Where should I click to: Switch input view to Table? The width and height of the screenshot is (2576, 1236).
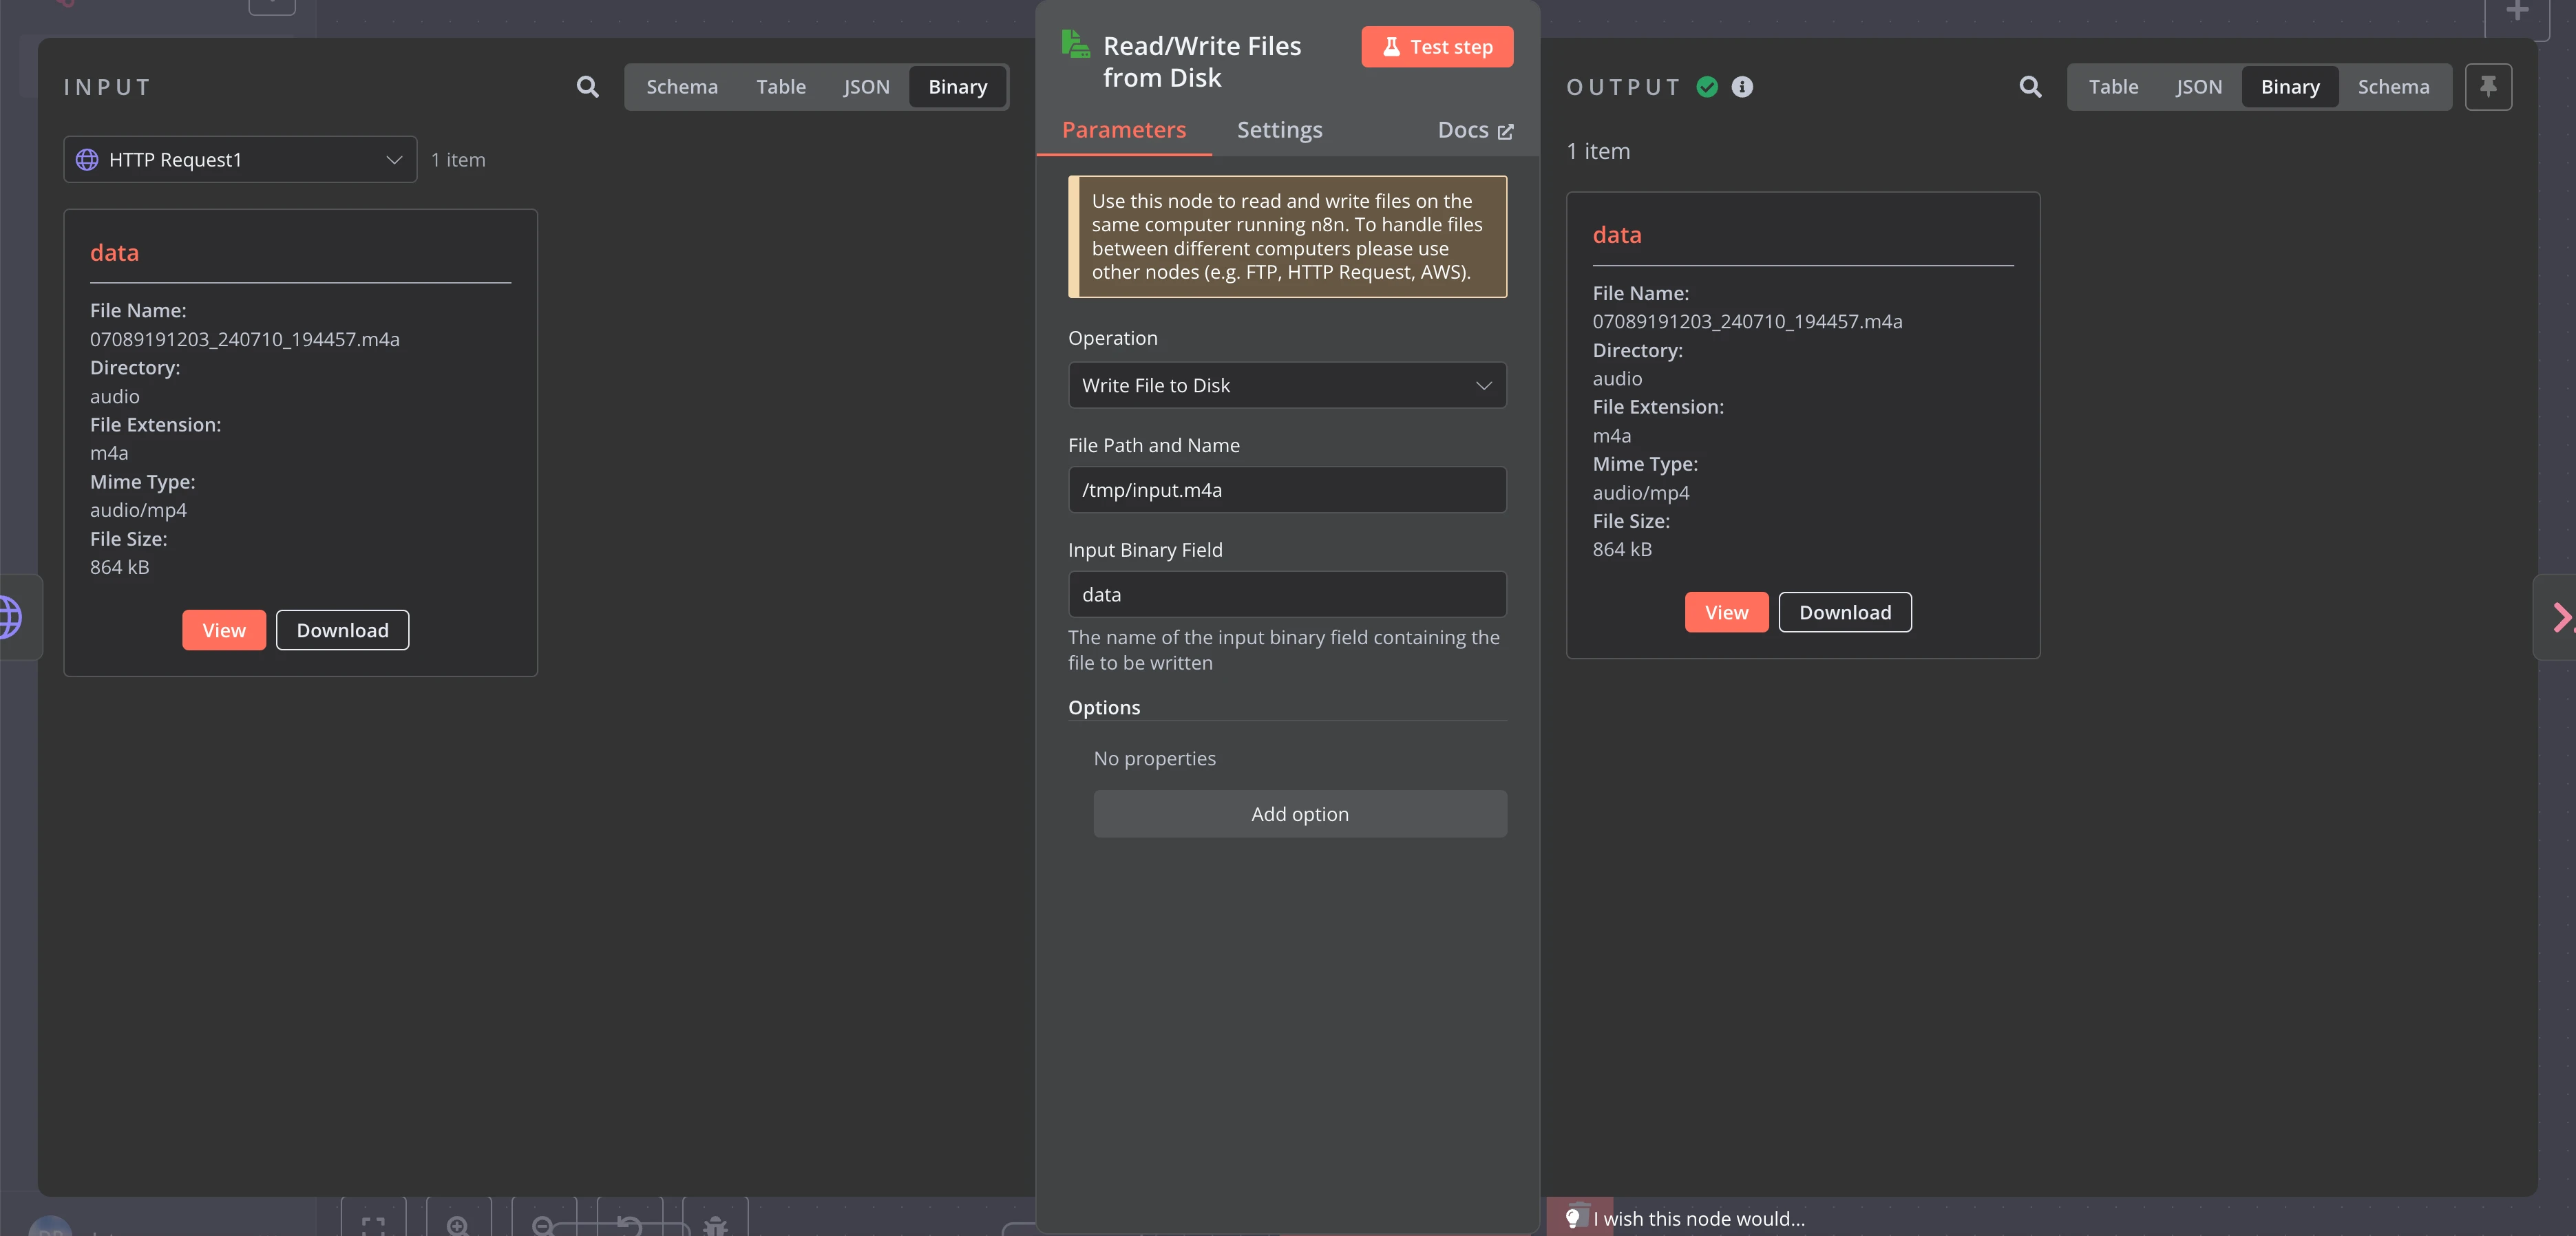point(780,87)
